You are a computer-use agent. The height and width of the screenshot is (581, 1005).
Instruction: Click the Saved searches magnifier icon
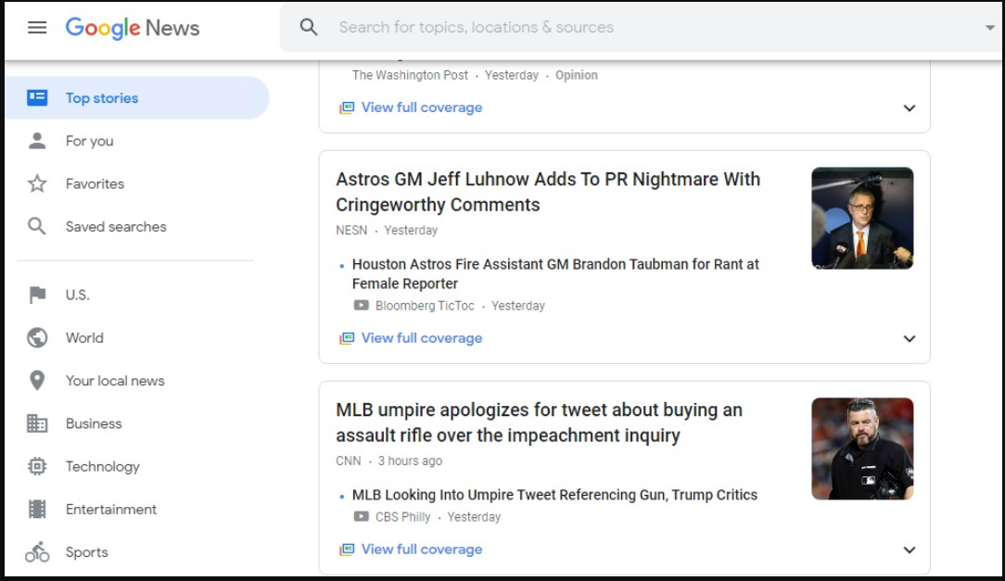coord(36,226)
